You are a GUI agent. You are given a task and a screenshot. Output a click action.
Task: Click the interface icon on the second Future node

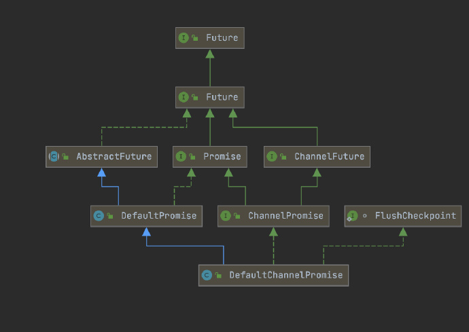click(x=184, y=97)
